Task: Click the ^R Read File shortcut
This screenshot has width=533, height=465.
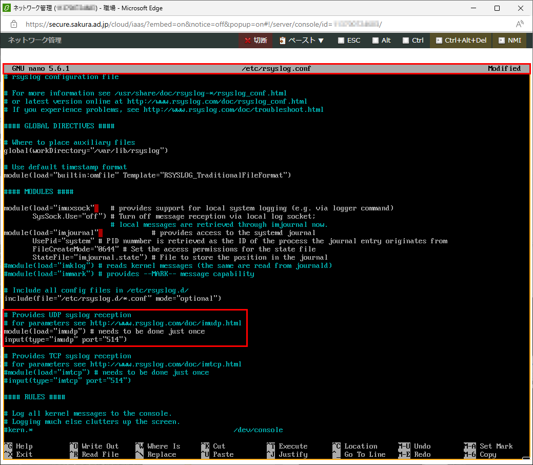Action: click(x=94, y=454)
